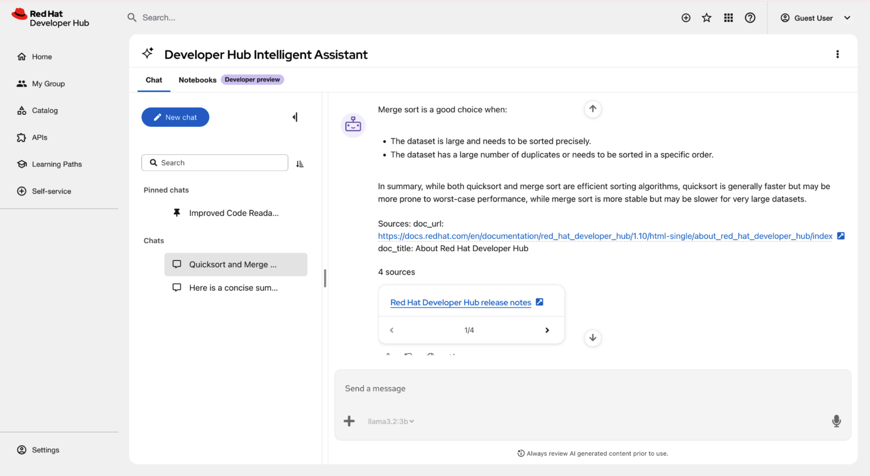Image resolution: width=870 pixels, height=476 pixels.
Task: Open the help question mark icon
Action: (750, 18)
